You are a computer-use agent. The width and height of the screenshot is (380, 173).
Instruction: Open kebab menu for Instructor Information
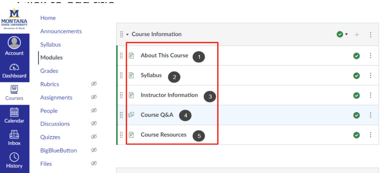pos(371,95)
